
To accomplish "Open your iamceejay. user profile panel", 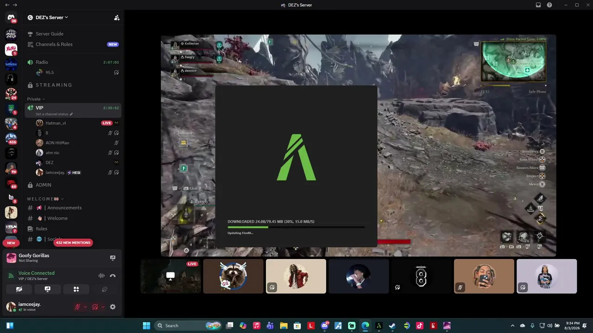I will (x=38, y=307).
